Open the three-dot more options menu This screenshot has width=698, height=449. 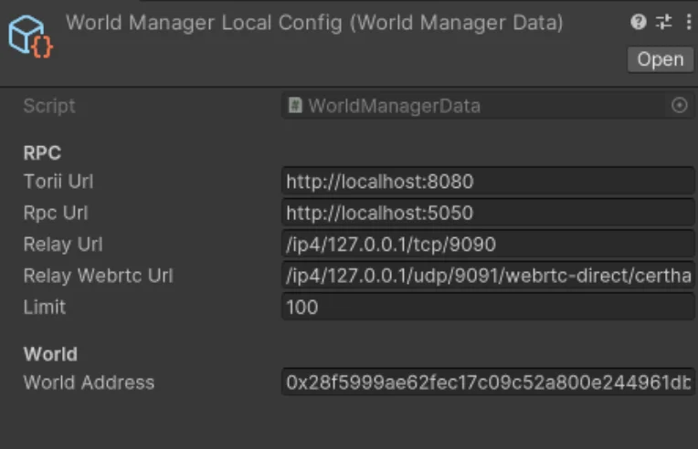point(687,23)
